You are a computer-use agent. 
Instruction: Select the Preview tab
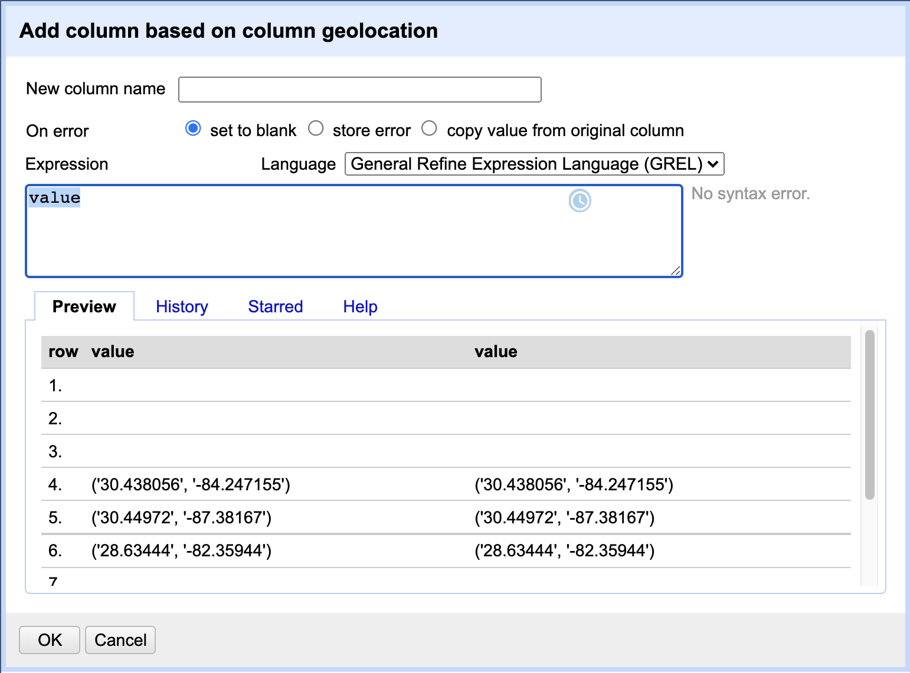click(84, 306)
